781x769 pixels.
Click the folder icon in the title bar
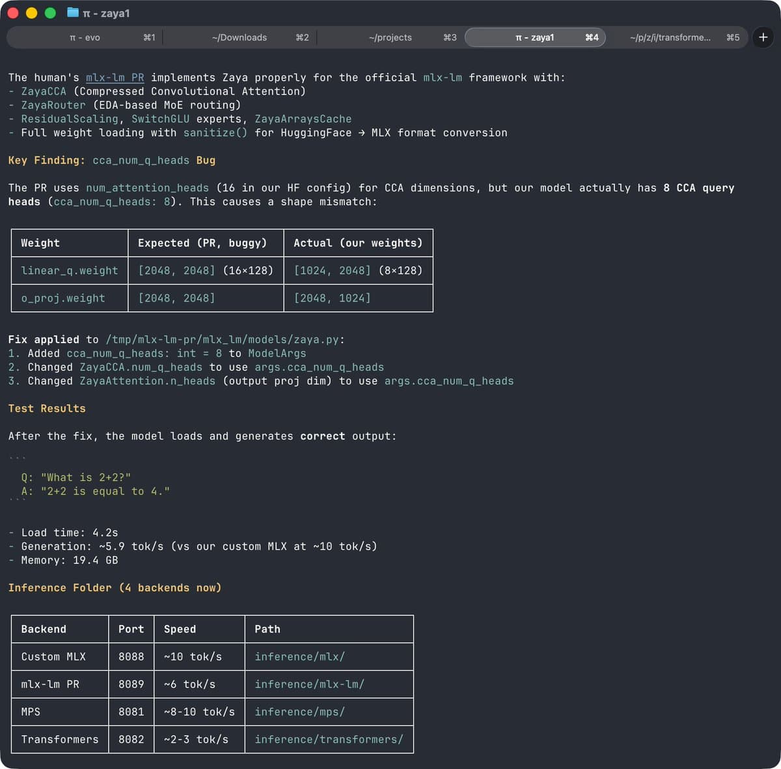[x=73, y=13]
